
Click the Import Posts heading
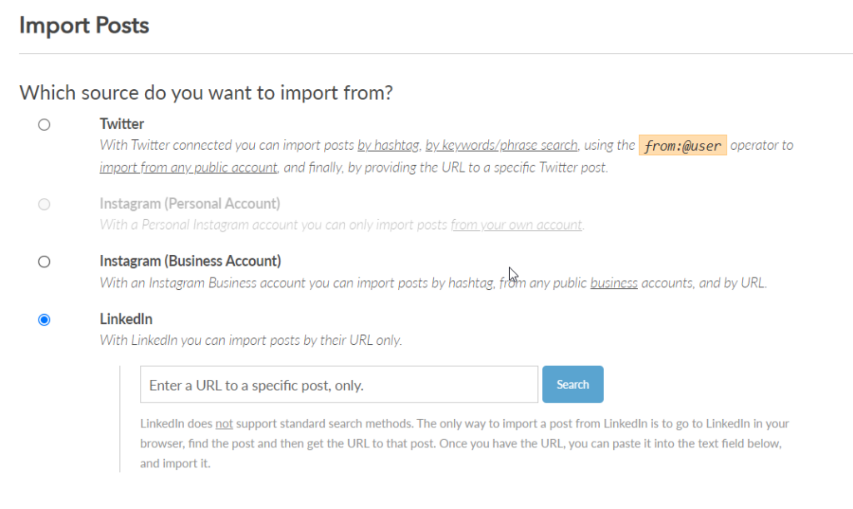(83, 25)
